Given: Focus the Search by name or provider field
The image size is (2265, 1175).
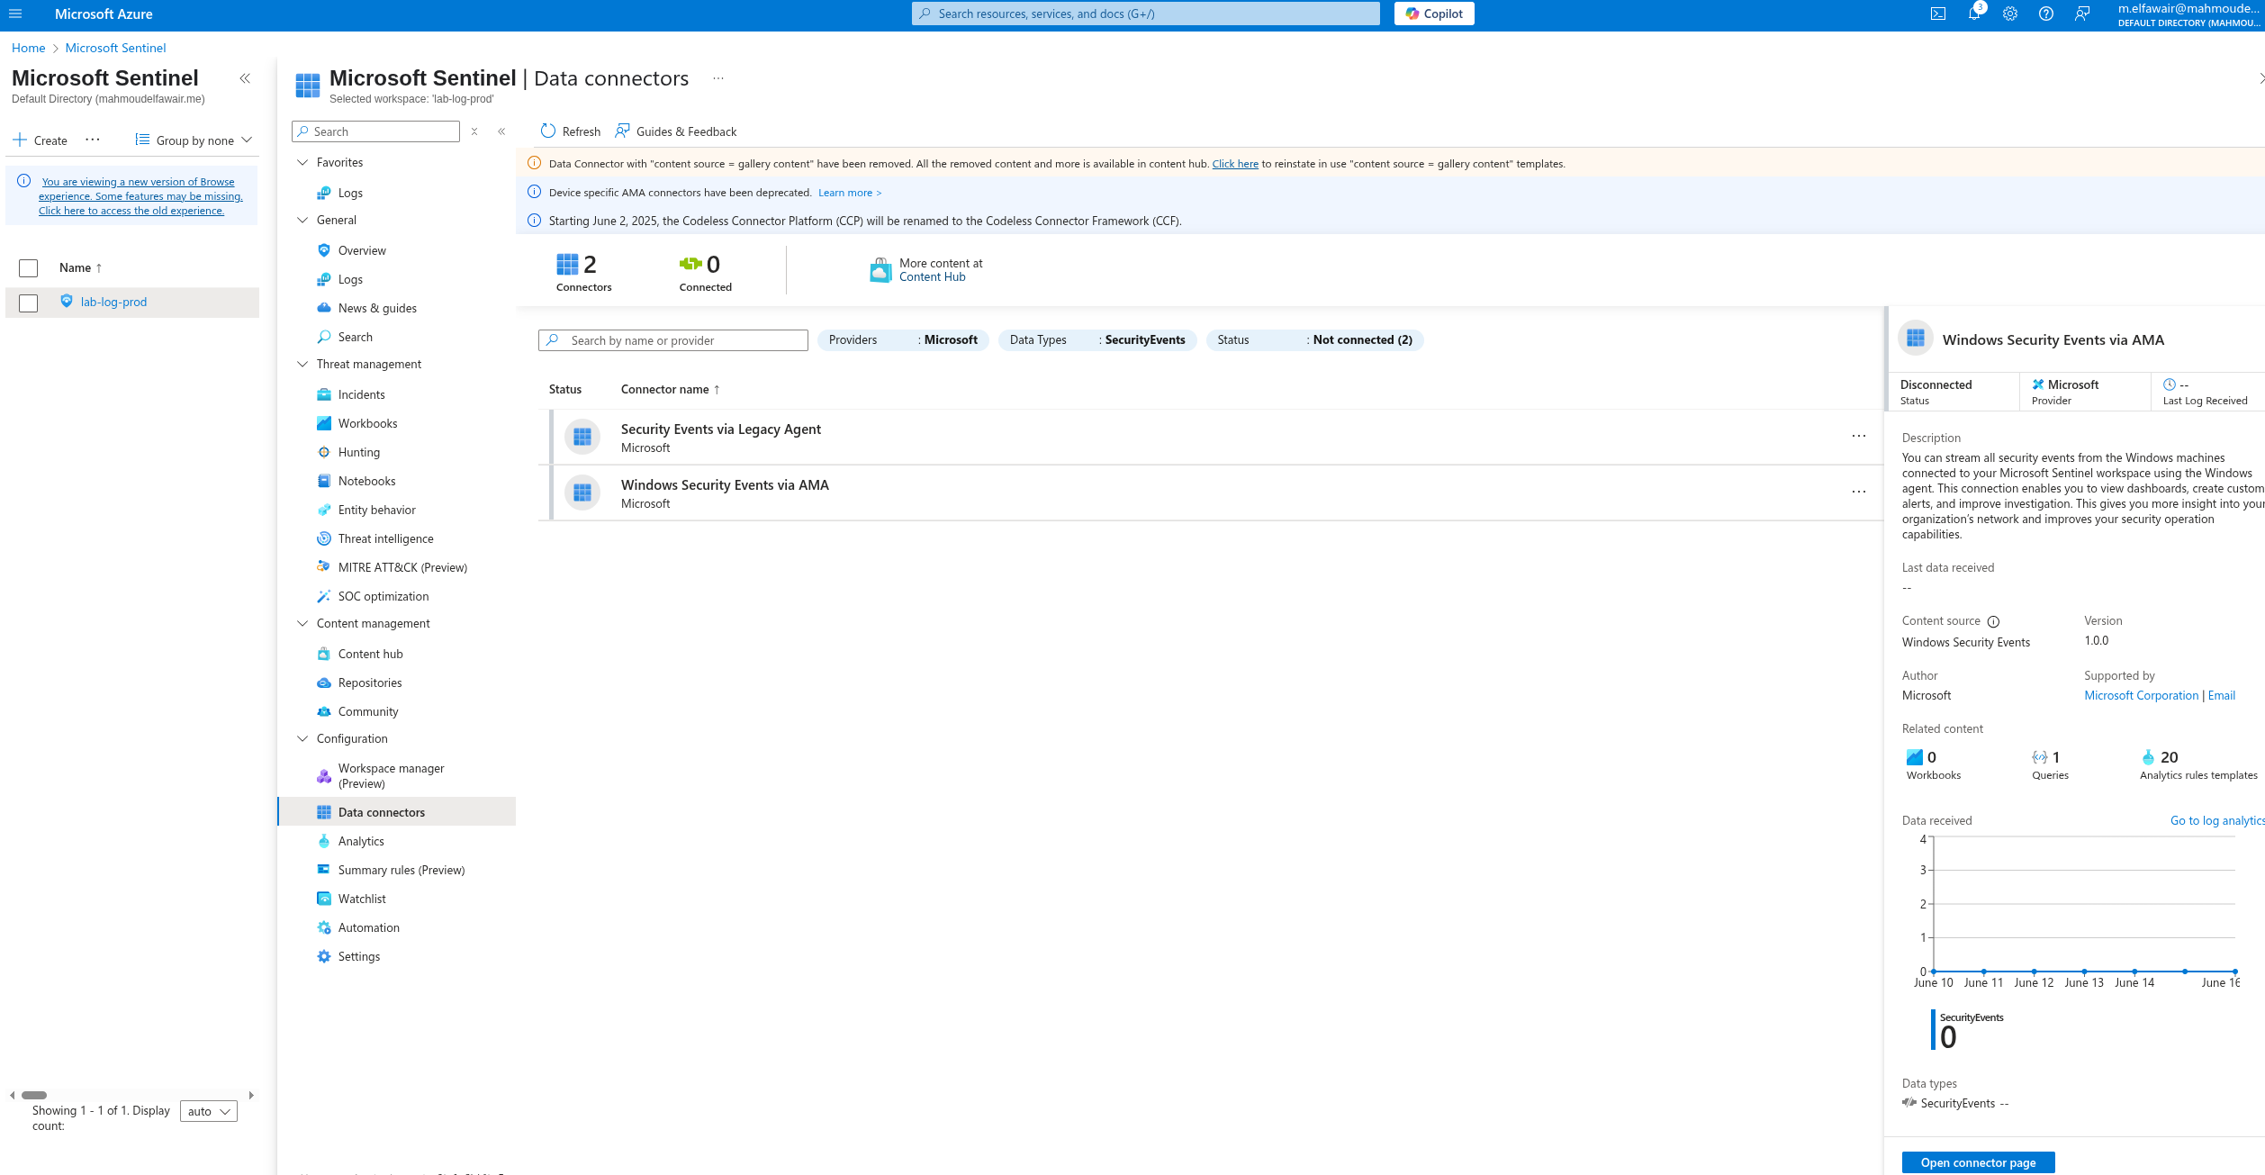Looking at the screenshot, I should [x=673, y=340].
